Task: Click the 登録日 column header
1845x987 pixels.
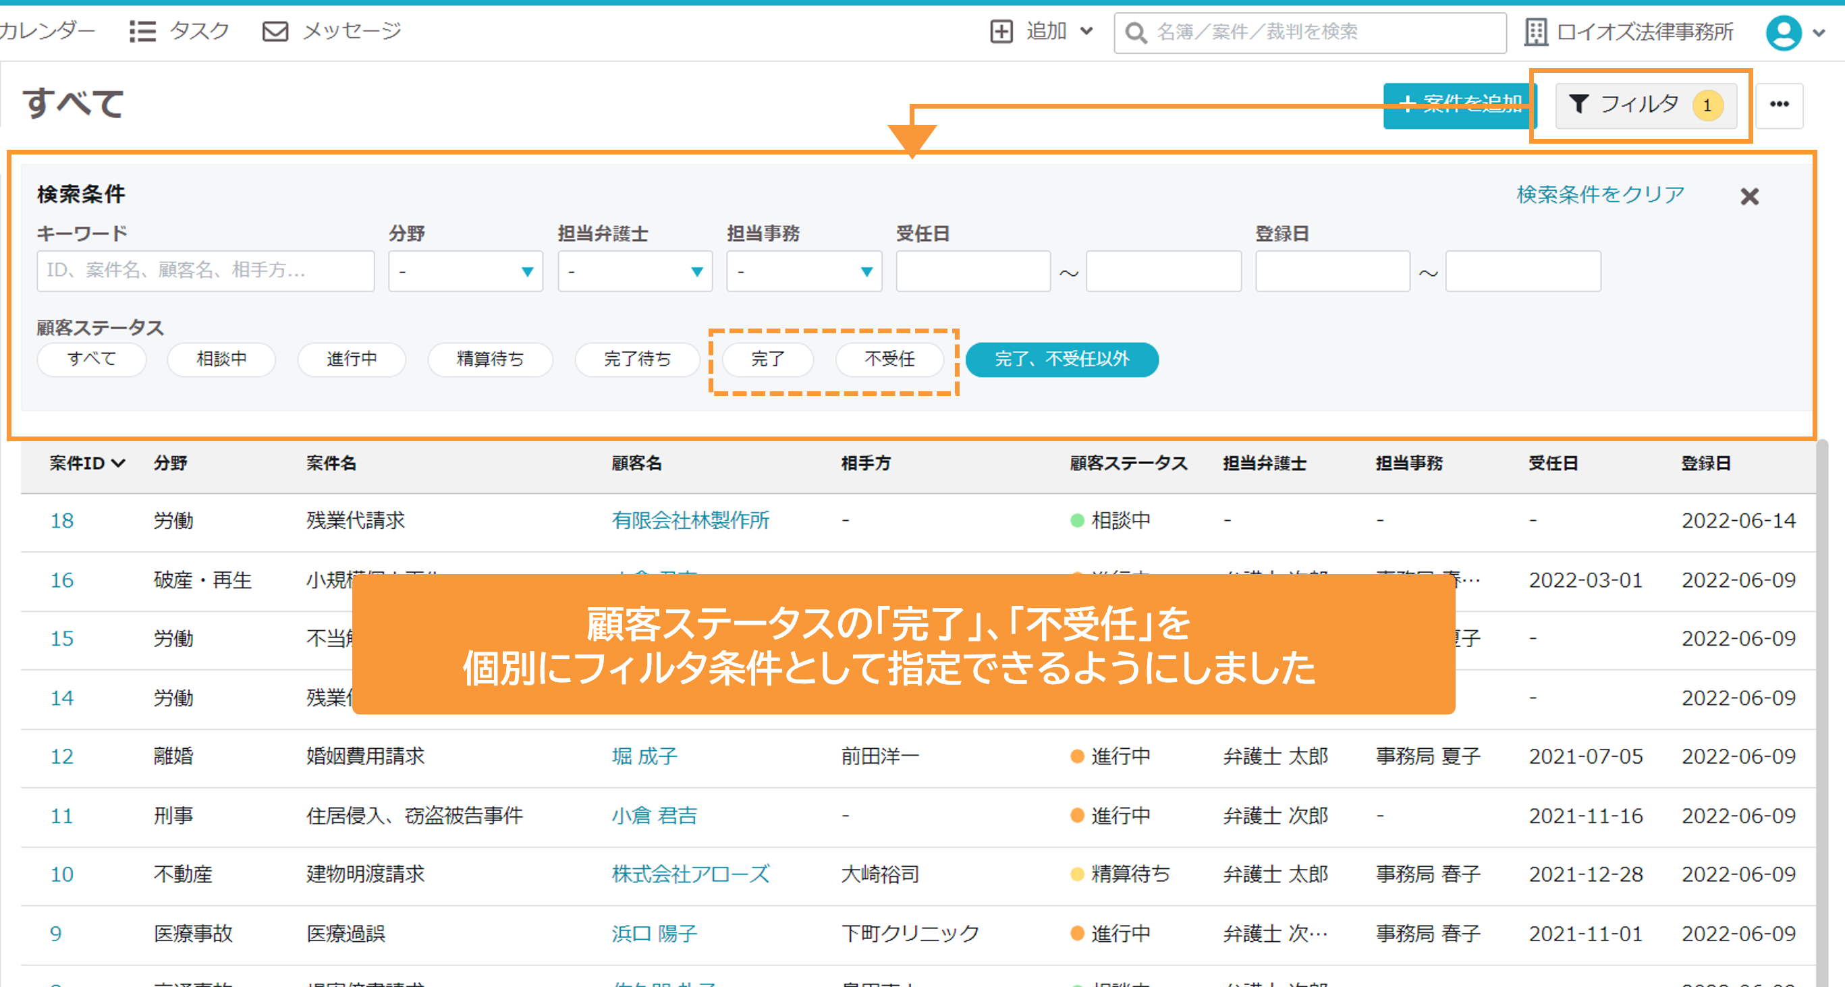Action: [x=1705, y=463]
